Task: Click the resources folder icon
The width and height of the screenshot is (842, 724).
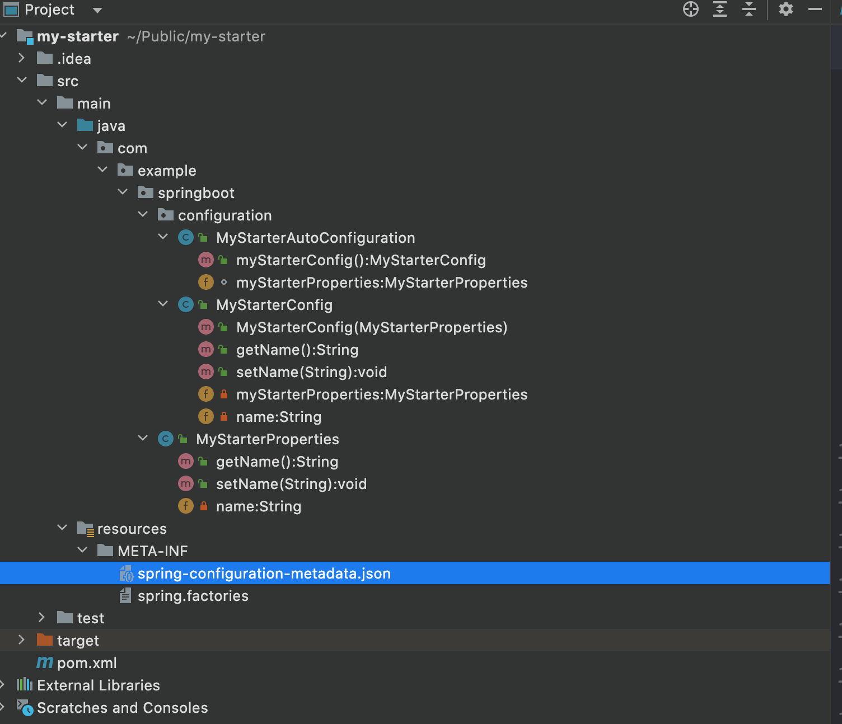Action: coord(86,529)
